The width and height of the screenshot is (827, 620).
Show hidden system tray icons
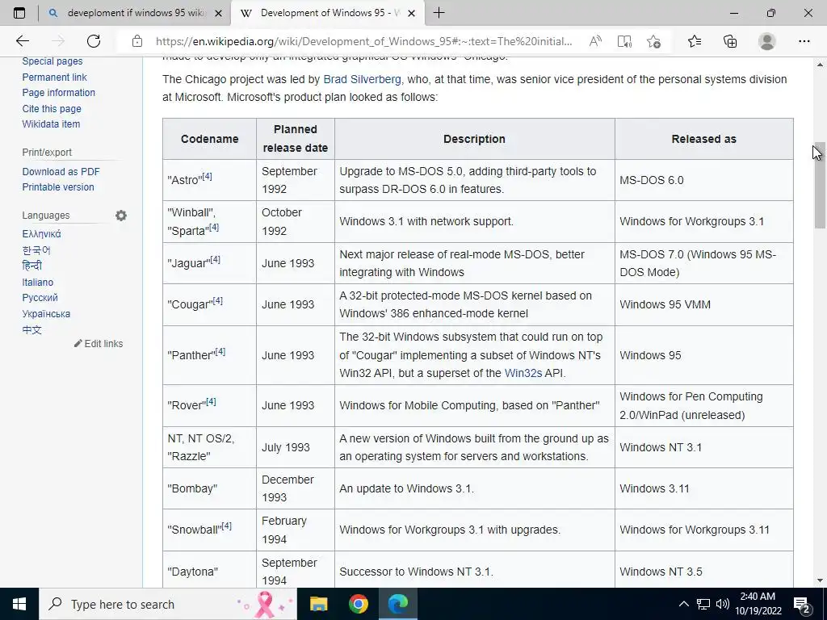point(683,604)
